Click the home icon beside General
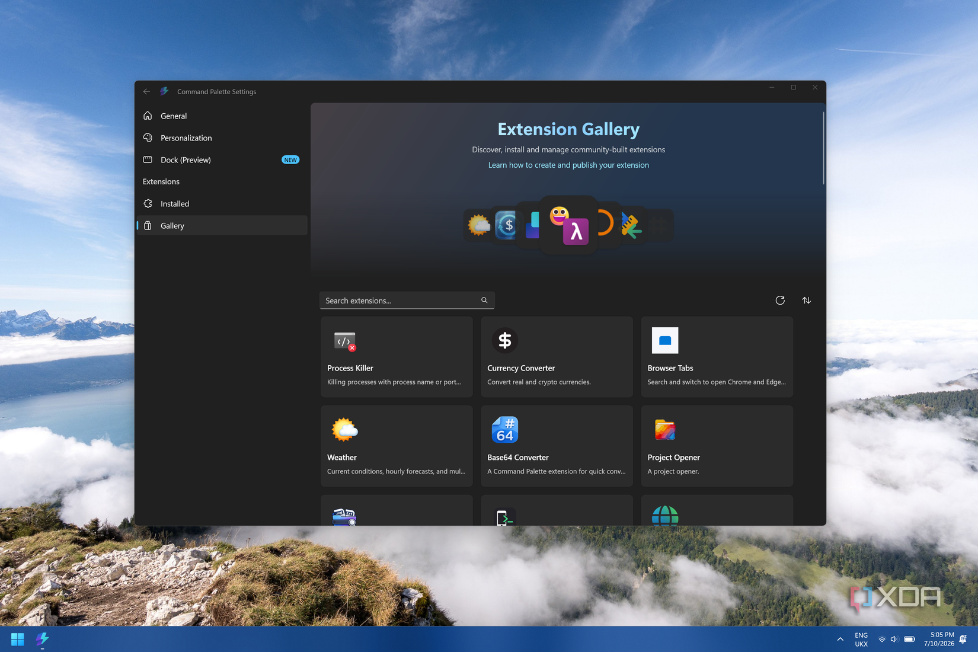Viewport: 978px width, 652px height. pos(148,116)
